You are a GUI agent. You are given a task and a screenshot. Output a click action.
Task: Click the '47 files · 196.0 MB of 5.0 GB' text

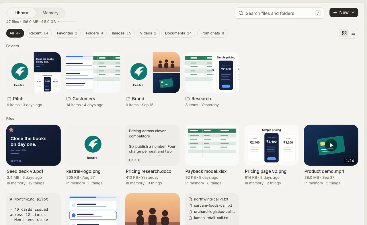coord(31,22)
